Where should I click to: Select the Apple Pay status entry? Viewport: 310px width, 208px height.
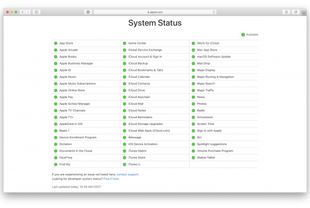point(66,97)
